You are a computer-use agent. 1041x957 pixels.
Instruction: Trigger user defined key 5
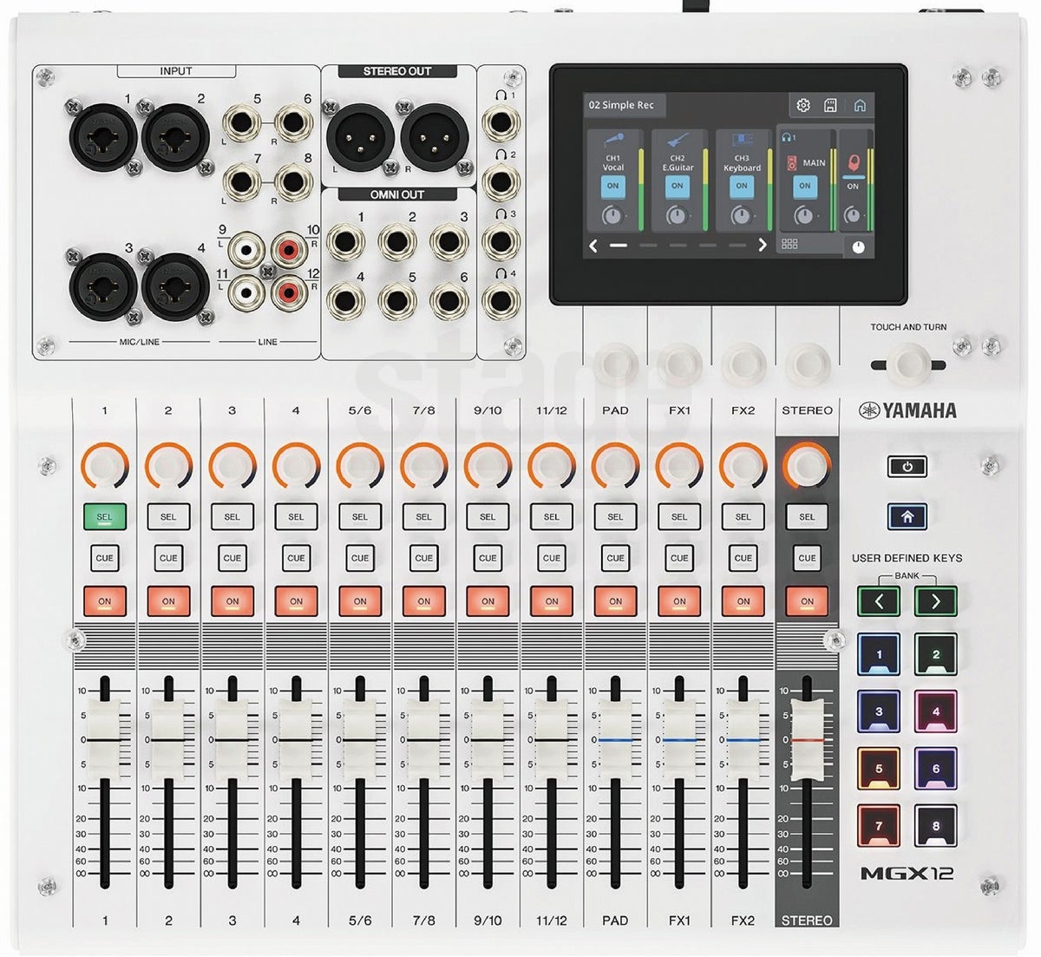pyautogui.click(x=879, y=769)
